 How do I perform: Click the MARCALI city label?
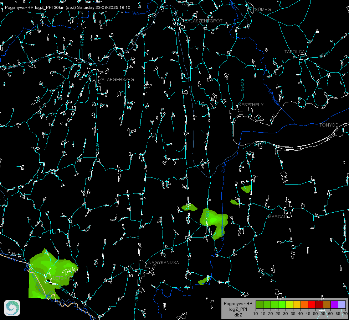(278, 217)
